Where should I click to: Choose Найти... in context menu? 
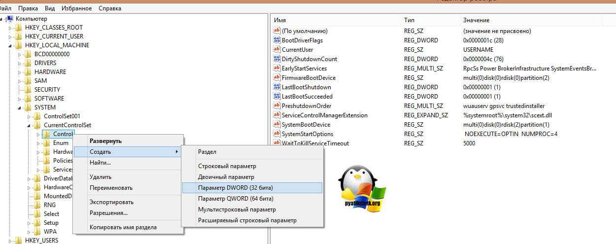(x=128, y=163)
